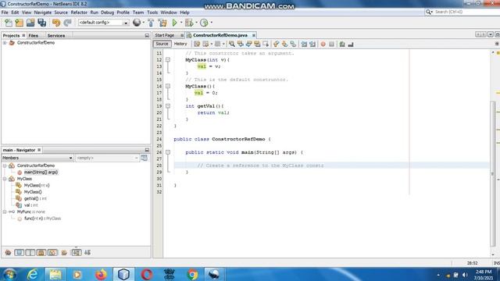Open the Tools menu
500x281 pixels.
point(152,12)
